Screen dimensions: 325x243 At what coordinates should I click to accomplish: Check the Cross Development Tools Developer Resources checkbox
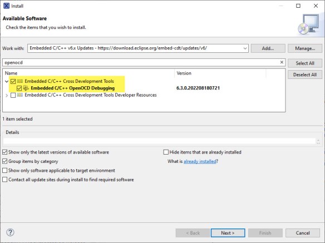[x=13, y=95]
